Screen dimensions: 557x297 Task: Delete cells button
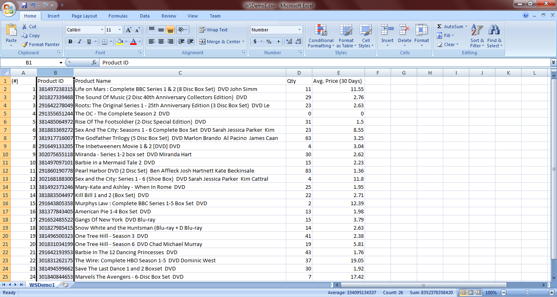[x=404, y=36]
